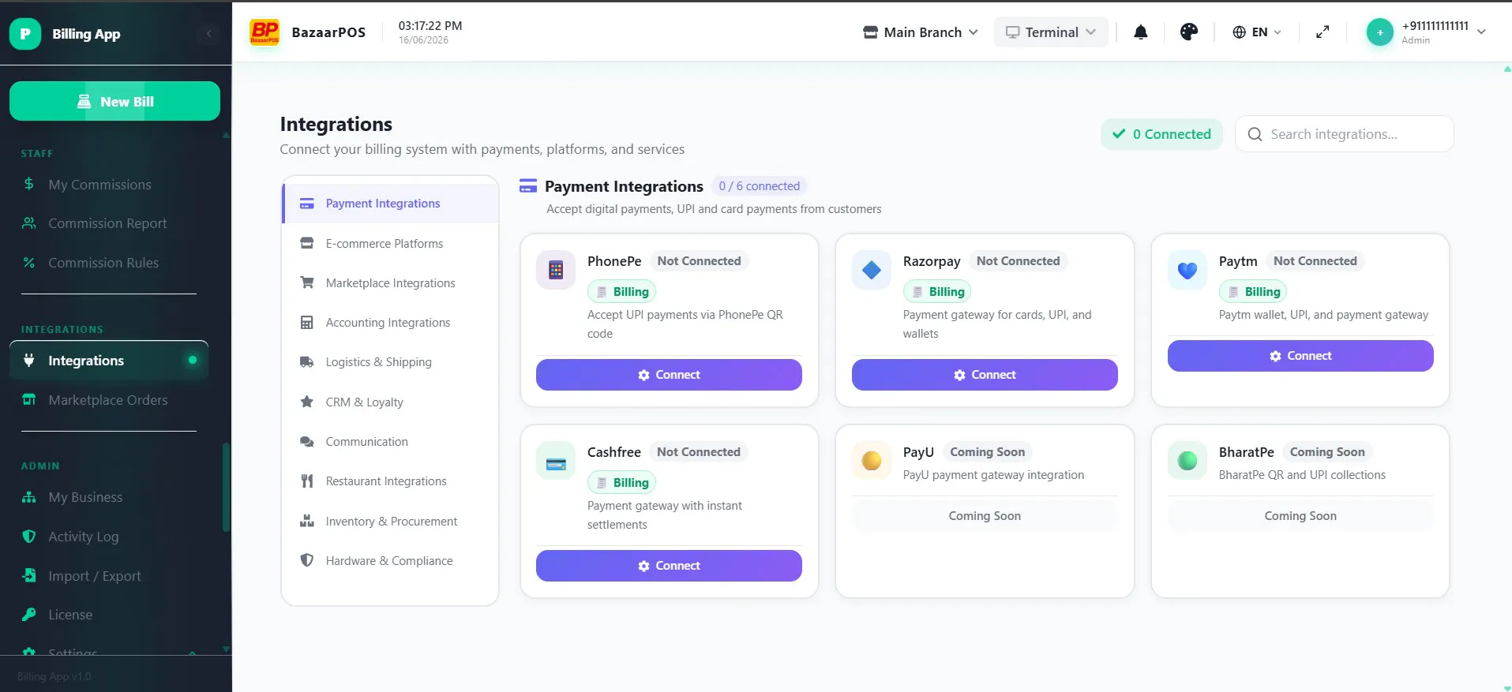Toggle fullscreen with the expand arrows icon
The width and height of the screenshot is (1512, 692).
pyautogui.click(x=1323, y=32)
